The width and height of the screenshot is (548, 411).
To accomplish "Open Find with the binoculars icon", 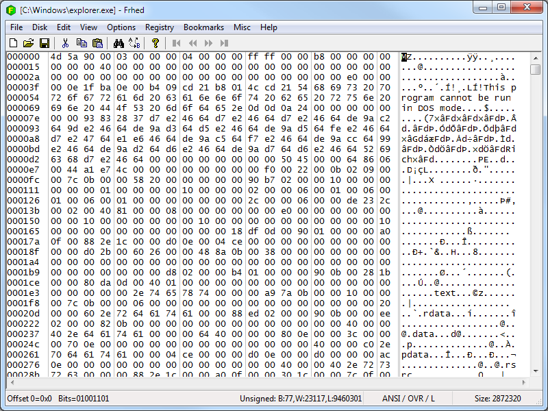I will (x=118, y=43).
